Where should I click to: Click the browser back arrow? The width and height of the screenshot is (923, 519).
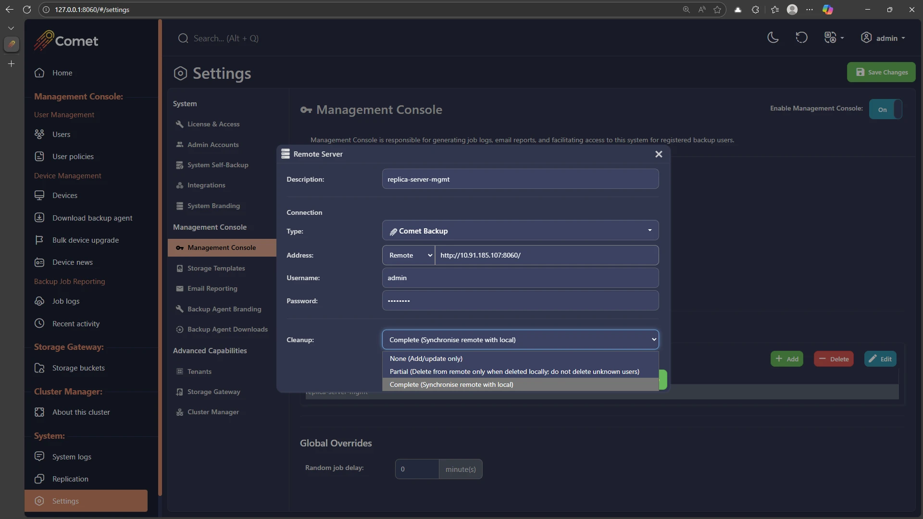(10, 10)
